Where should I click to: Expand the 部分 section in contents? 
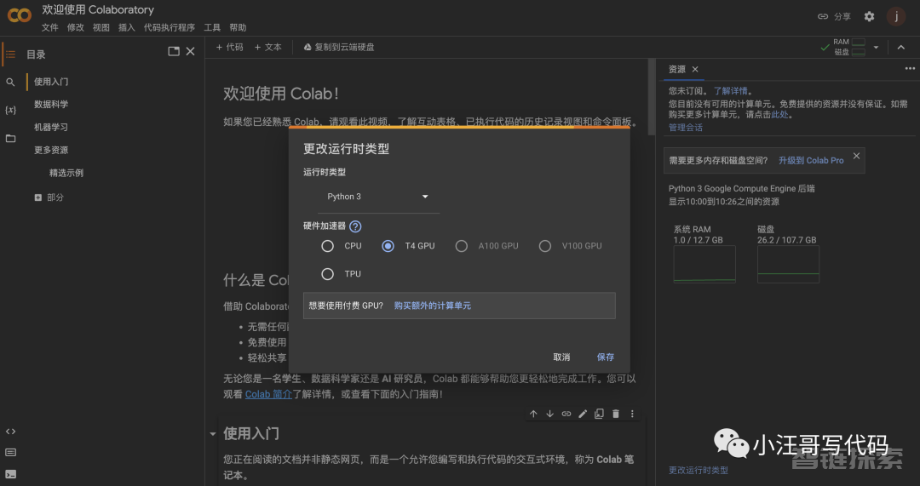pos(38,197)
